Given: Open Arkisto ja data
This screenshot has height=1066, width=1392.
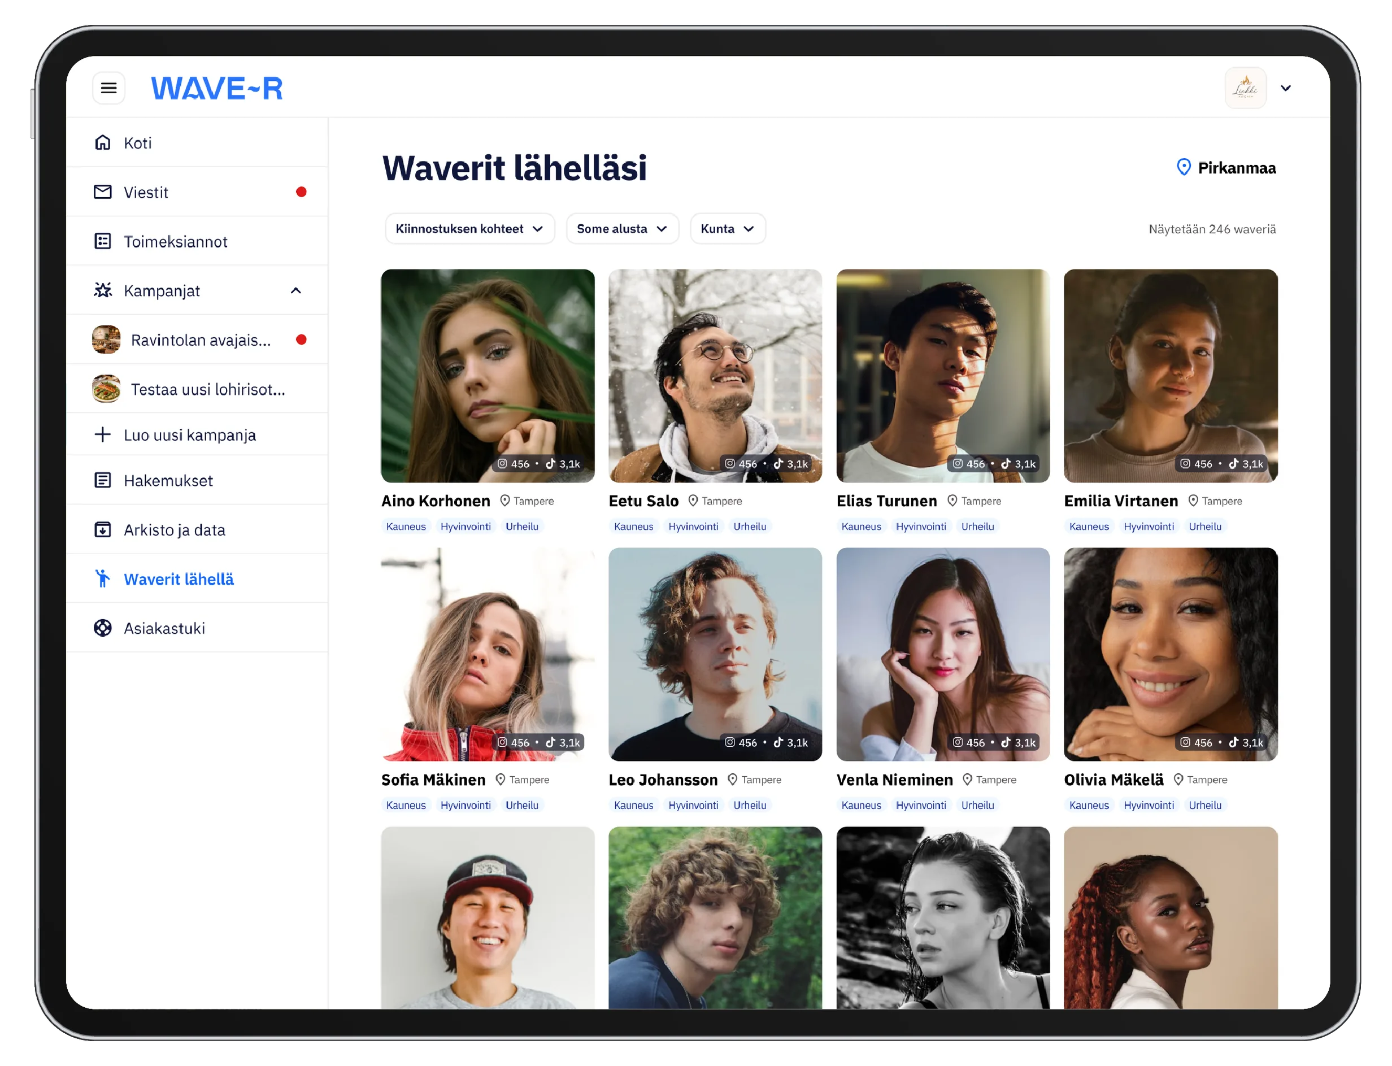Looking at the screenshot, I should click(x=197, y=530).
